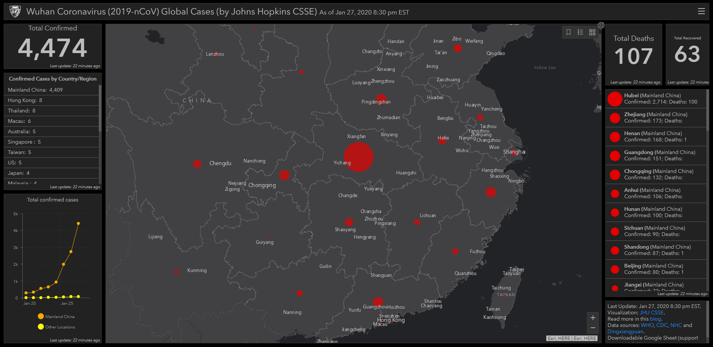Open the hamburger menu in header
The width and height of the screenshot is (713, 347).
point(701,11)
